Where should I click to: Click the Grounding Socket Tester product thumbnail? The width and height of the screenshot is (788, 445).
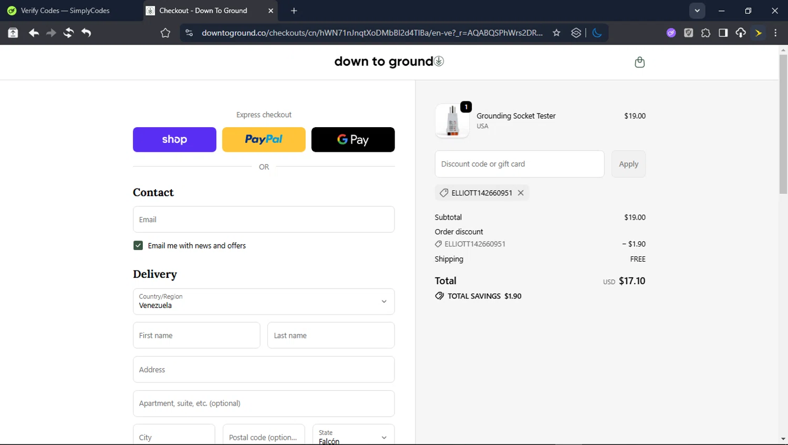pos(452,120)
